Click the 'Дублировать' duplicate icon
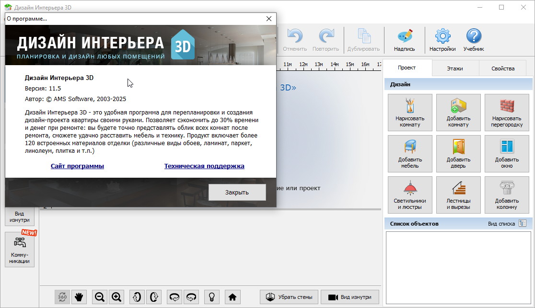This screenshot has height=308, width=535. (363, 40)
